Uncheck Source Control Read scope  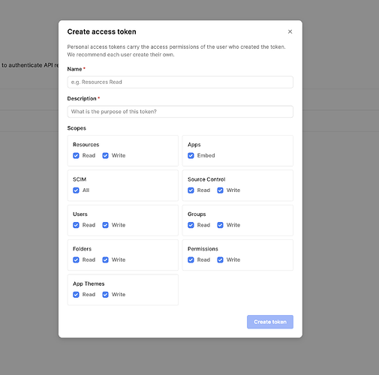coord(191,190)
